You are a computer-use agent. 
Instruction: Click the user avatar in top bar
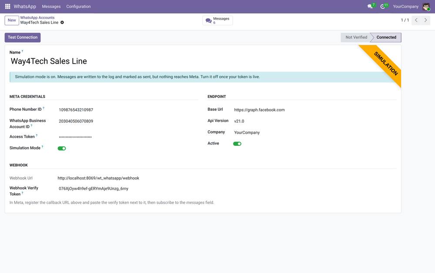coord(426,7)
